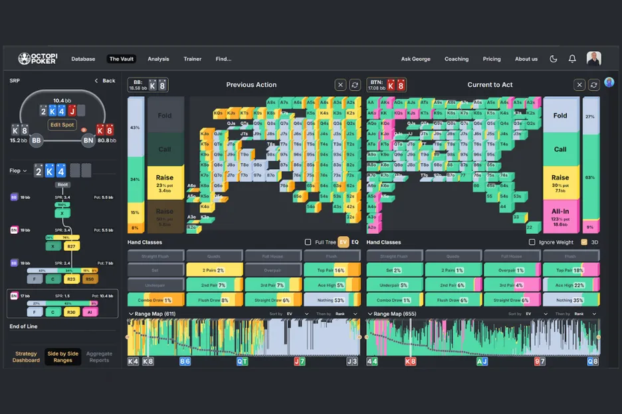Toggle dark mode with the moon icon

click(554, 59)
